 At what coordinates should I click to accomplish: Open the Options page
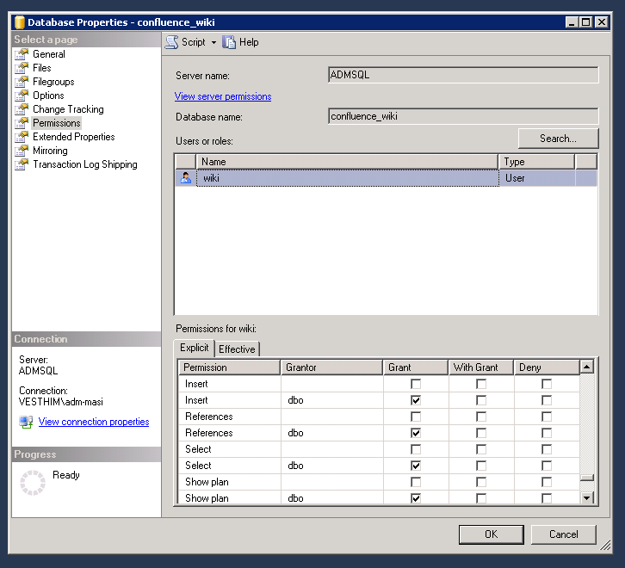(x=48, y=96)
